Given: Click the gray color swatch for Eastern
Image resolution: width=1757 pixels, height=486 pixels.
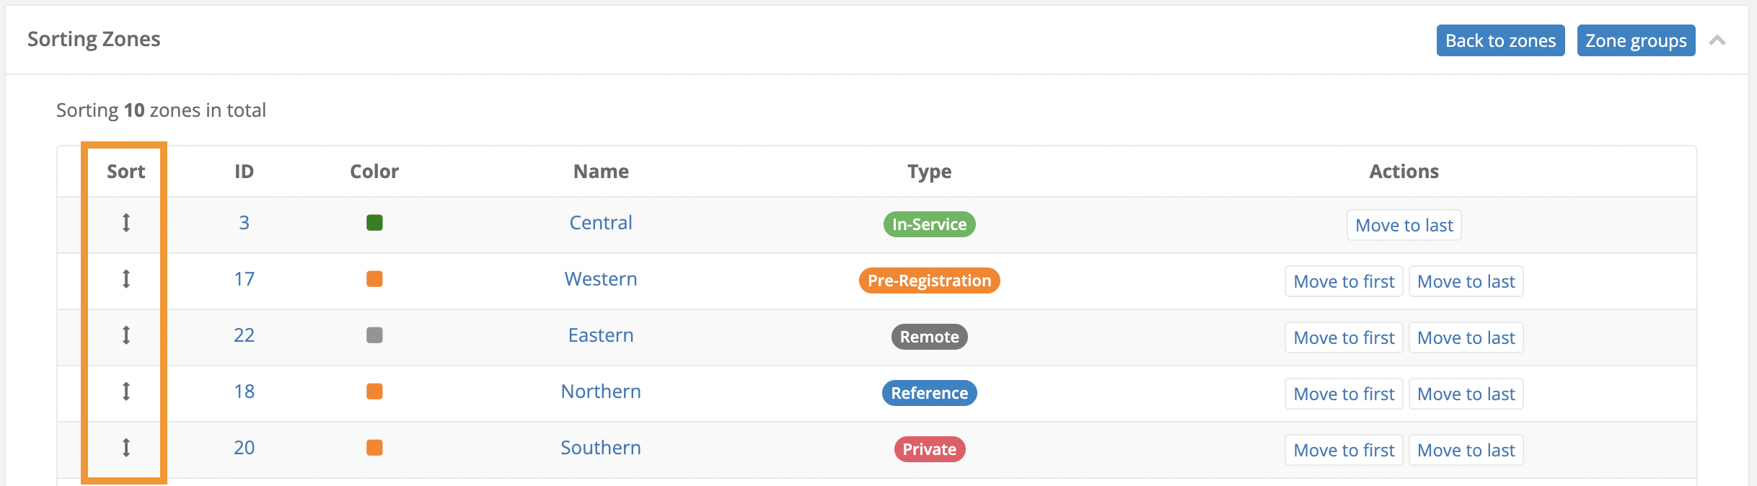Looking at the screenshot, I should coord(374,335).
